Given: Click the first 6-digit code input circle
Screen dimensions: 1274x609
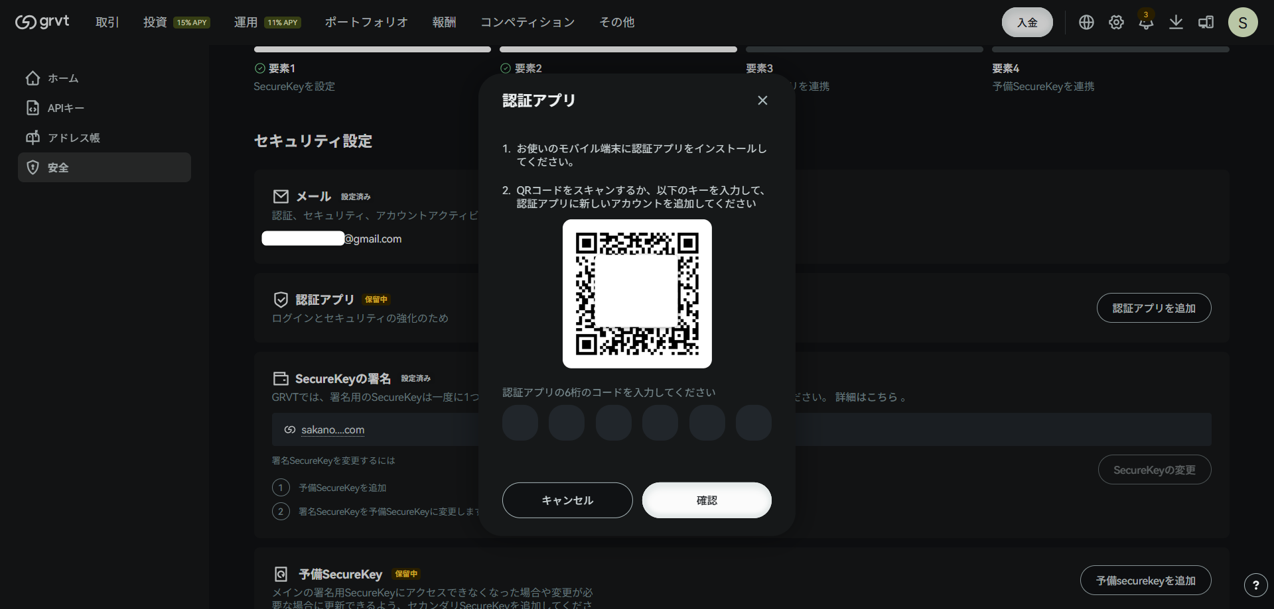Looking at the screenshot, I should (x=520, y=423).
